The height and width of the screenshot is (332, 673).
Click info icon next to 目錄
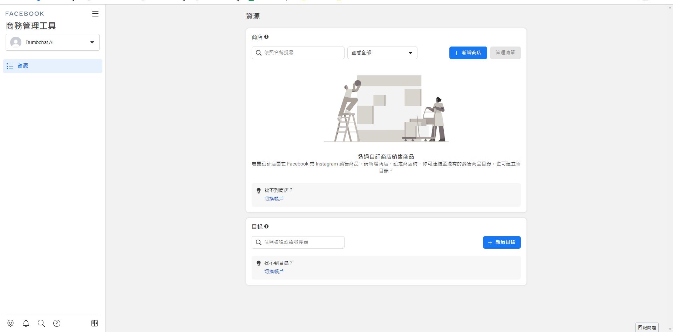tap(266, 226)
